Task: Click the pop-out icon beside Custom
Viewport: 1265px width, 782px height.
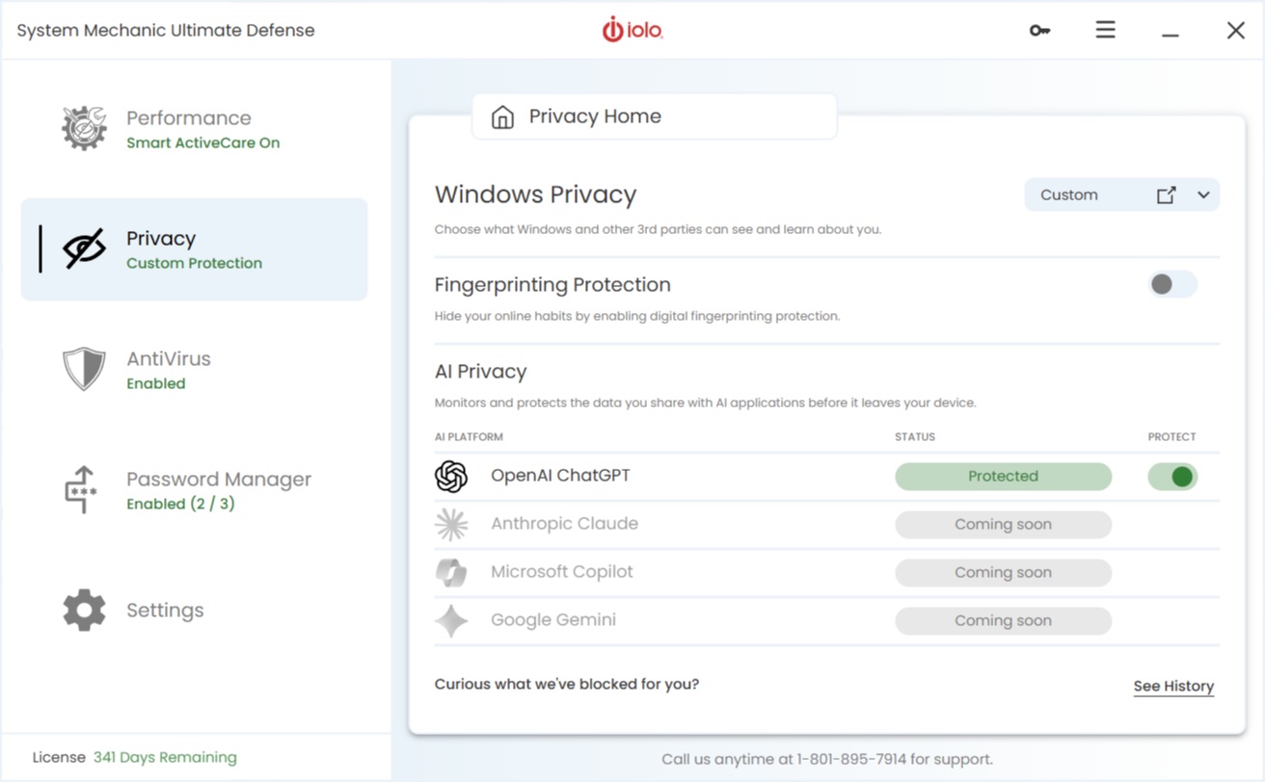Action: 1166,195
